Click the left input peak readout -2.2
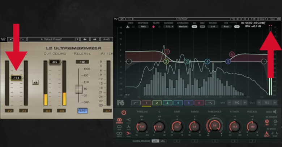Image resolution: width=282 pixels, height=147 pixels. [x=9, y=111]
